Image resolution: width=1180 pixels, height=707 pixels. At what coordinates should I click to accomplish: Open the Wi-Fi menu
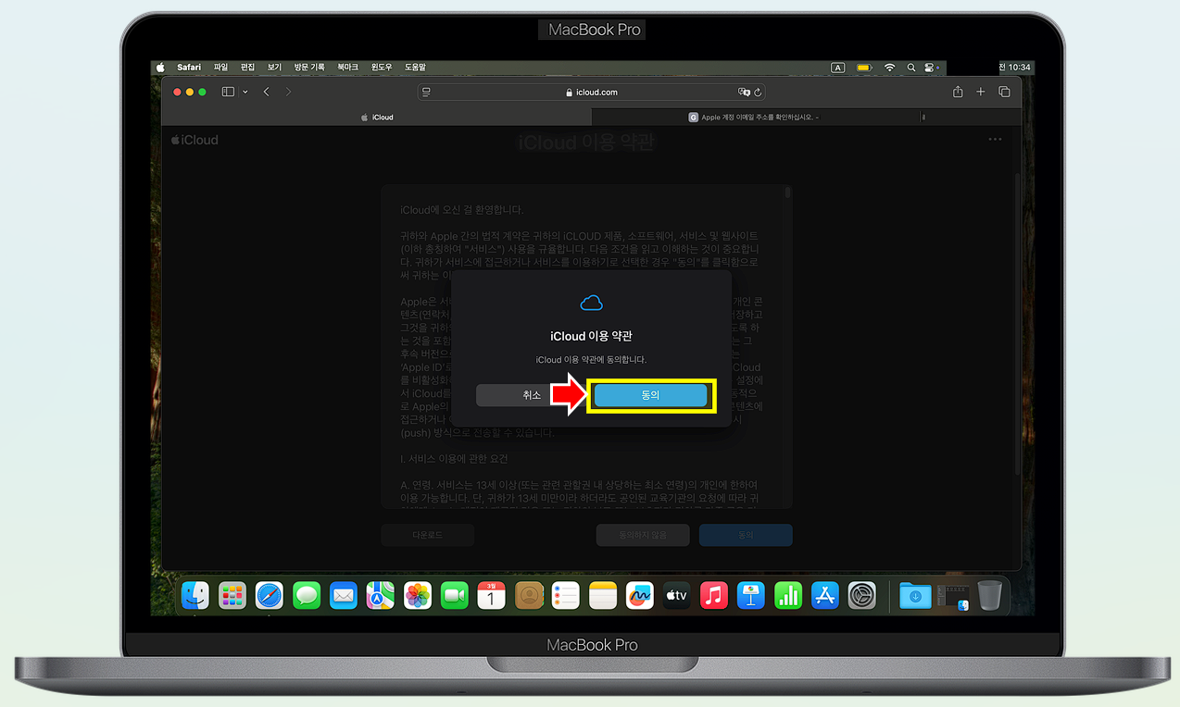coord(890,68)
